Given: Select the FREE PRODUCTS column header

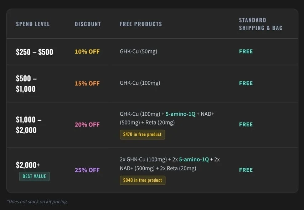Looking at the screenshot, I should pyautogui.click(x=141, y=24).
